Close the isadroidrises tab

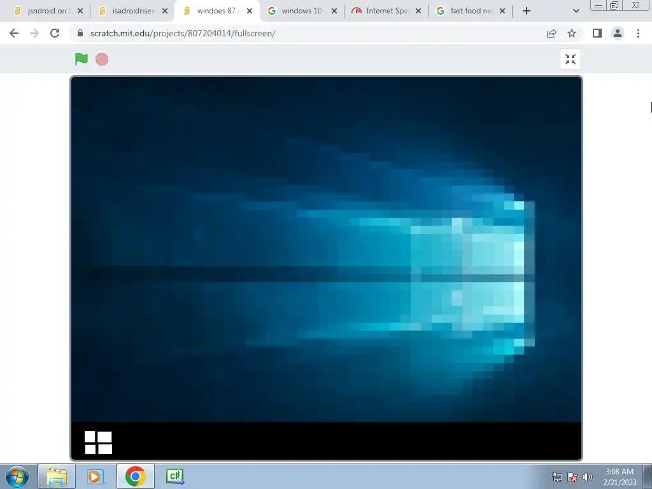(165, 11)
